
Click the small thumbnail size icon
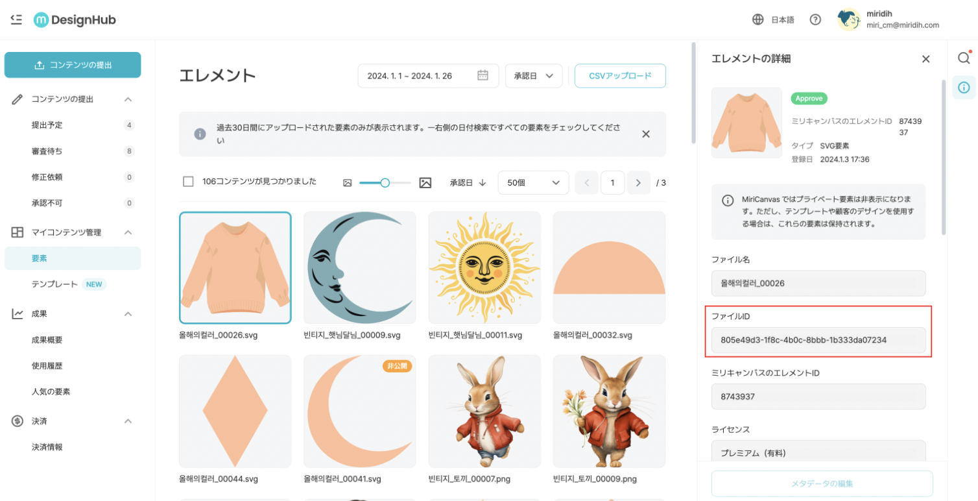pos(347,183)
